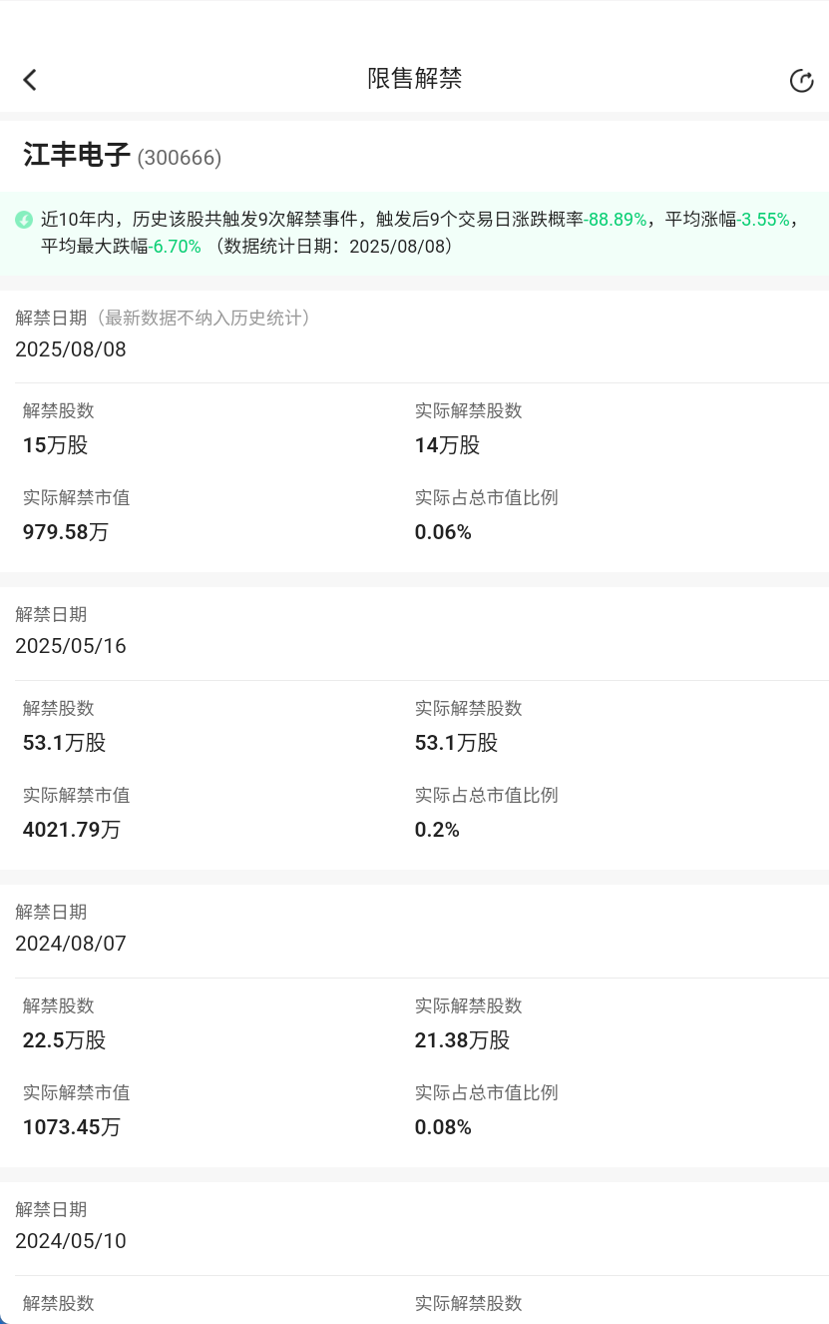Screen dimensions: 829x1324
Task: Go back using the left arrow
Action: point(30,80)
